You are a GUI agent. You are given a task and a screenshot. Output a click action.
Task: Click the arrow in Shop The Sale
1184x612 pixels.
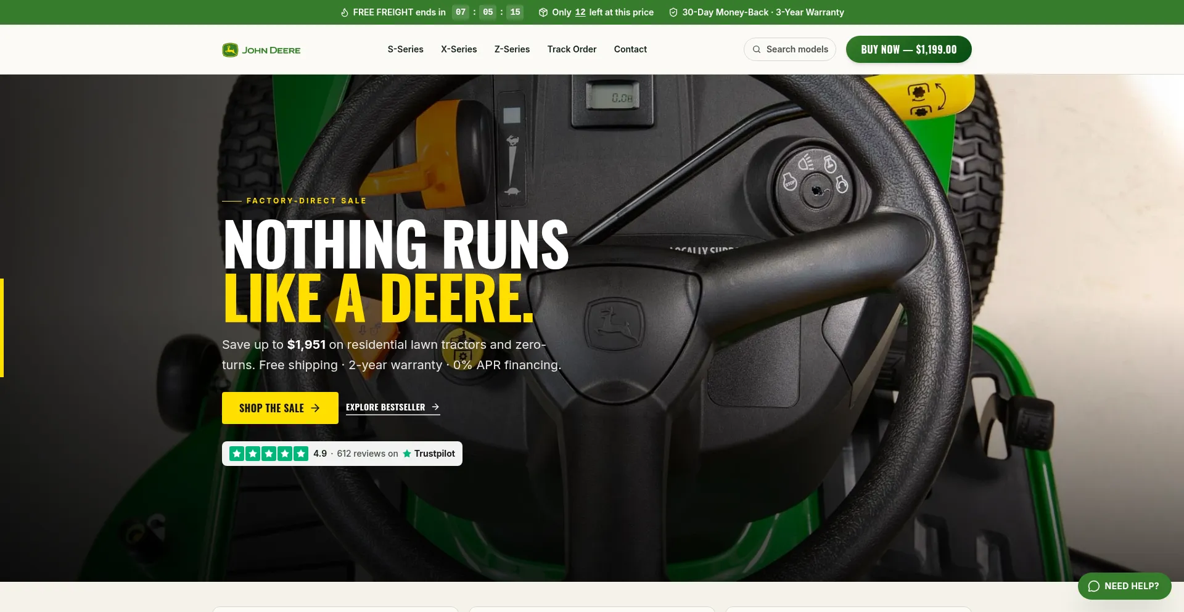point(315,408)
